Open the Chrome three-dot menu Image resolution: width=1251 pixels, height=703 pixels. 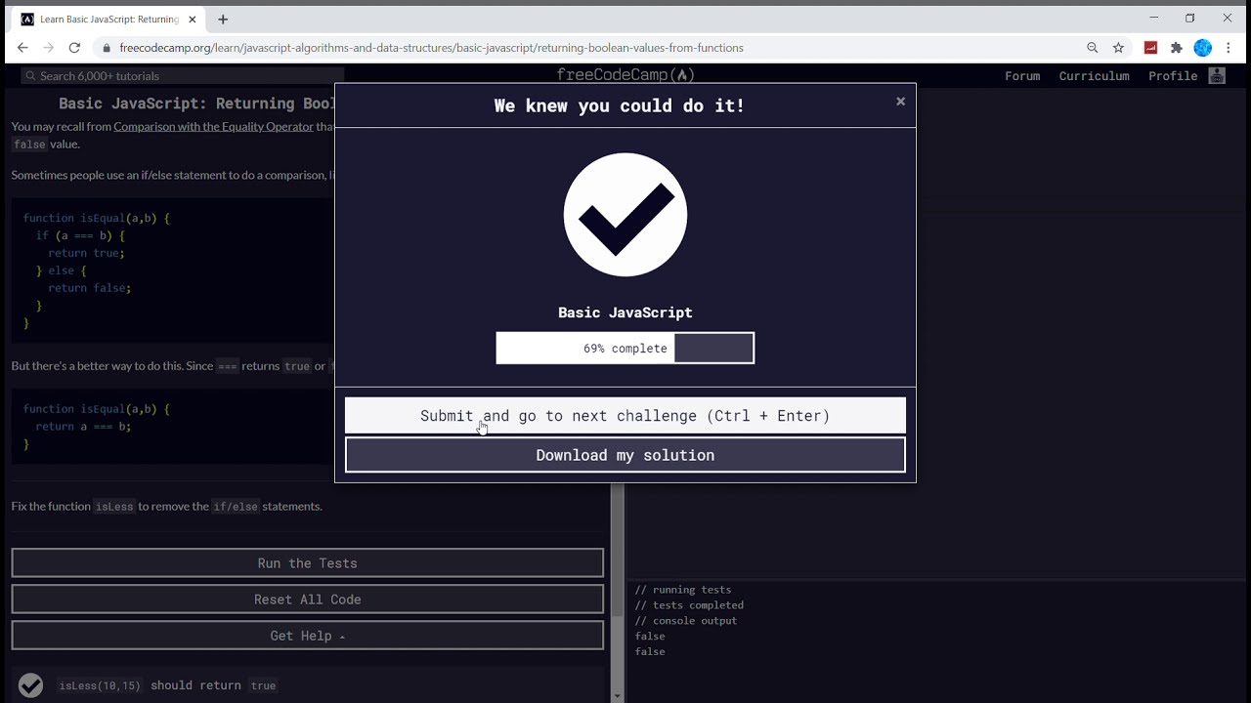[1229, 47]
